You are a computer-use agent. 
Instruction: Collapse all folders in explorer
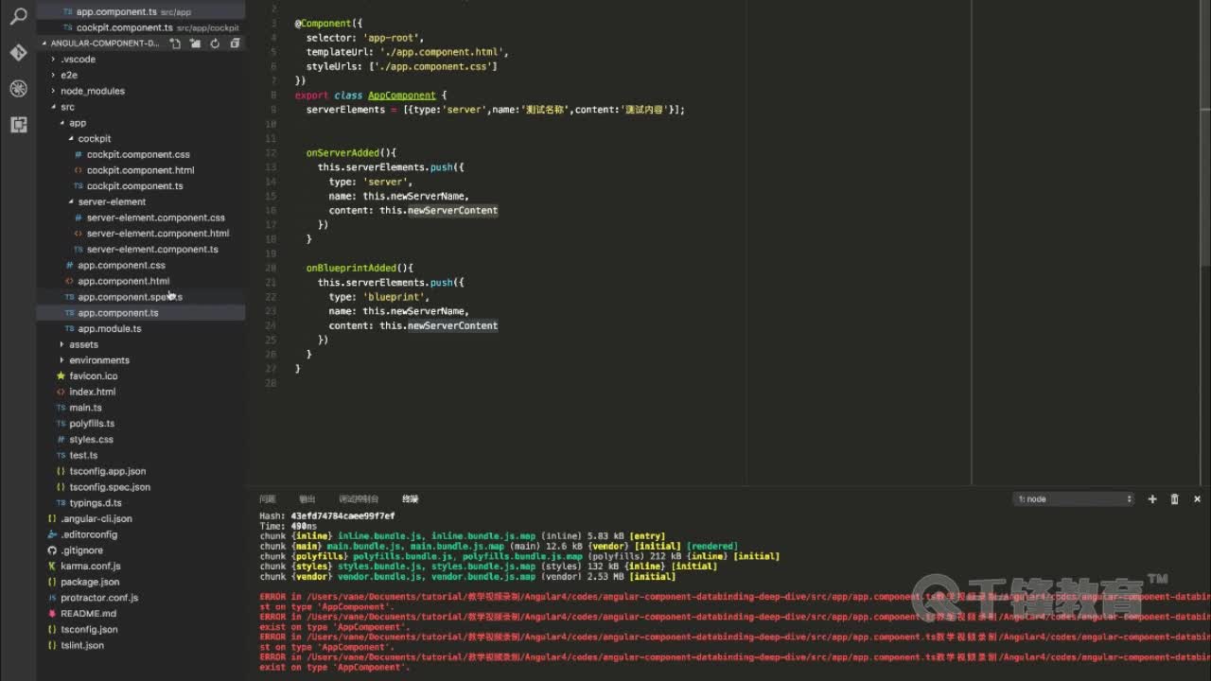coord(235,44)
